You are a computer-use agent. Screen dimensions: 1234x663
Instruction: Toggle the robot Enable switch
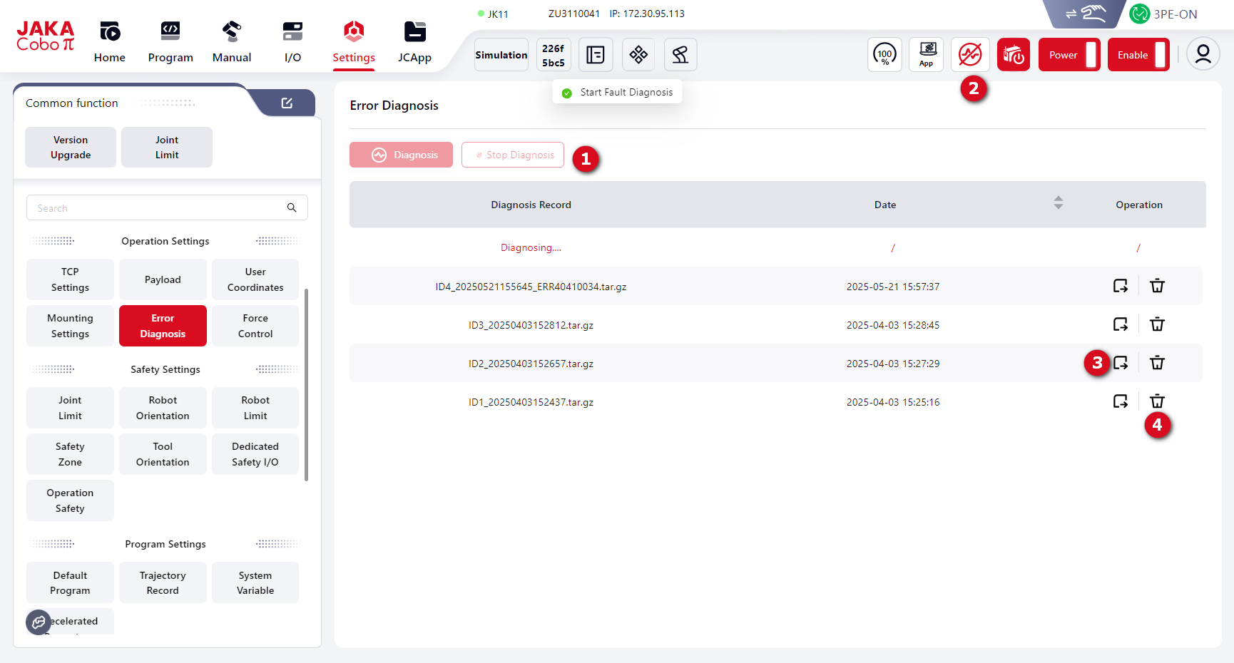click(1138, 55)
